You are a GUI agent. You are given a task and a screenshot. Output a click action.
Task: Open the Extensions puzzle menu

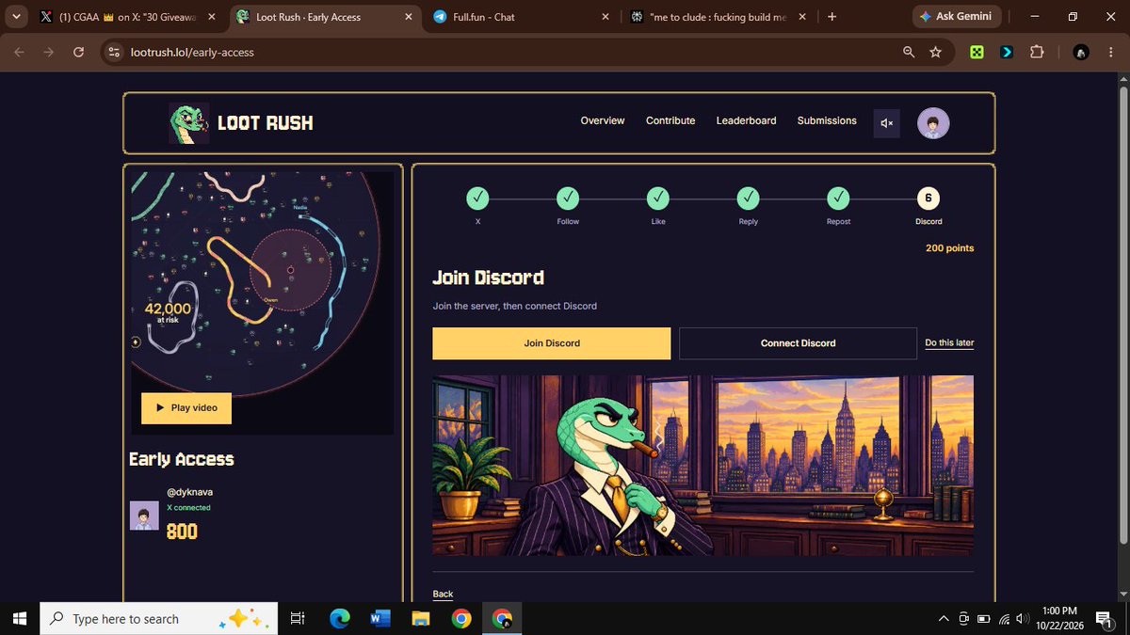pyautogui.click(x=1037, y=53)
